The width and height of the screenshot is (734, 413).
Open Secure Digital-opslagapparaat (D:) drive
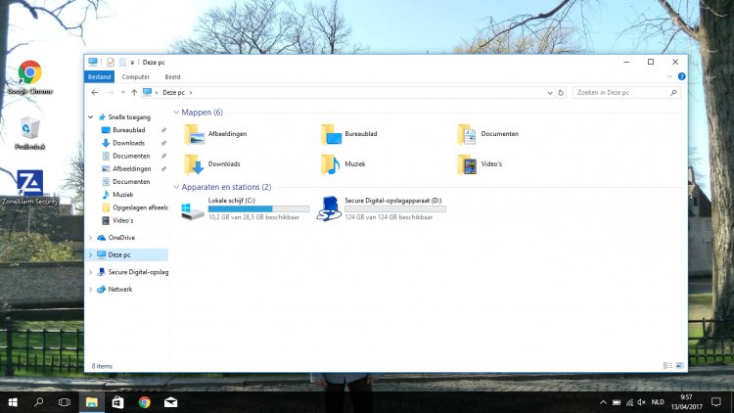[331, 207]
